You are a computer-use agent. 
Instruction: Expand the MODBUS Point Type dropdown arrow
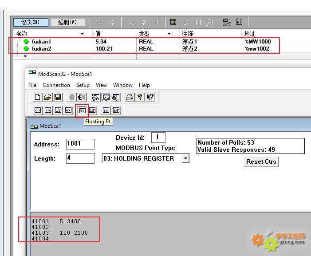click(x=185, y=158)
